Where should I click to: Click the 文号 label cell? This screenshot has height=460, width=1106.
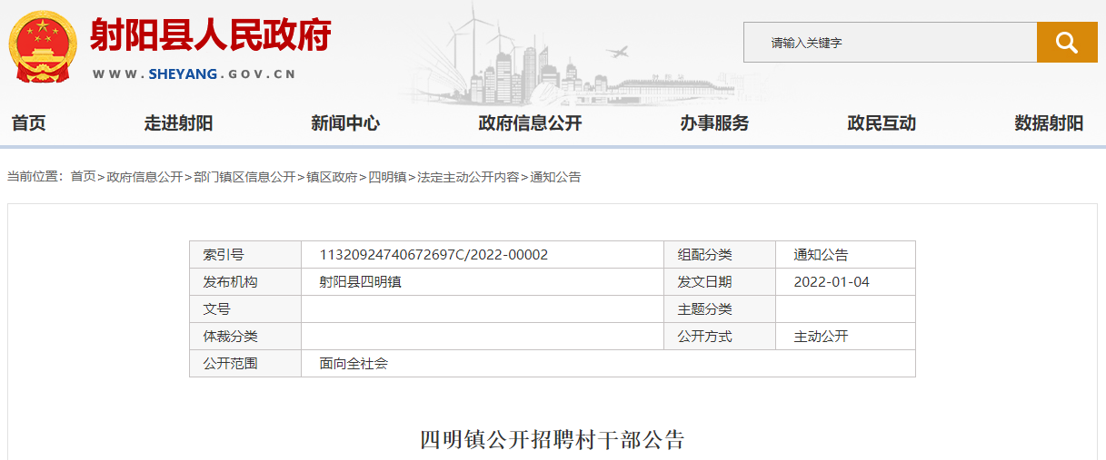coord(245,309)
